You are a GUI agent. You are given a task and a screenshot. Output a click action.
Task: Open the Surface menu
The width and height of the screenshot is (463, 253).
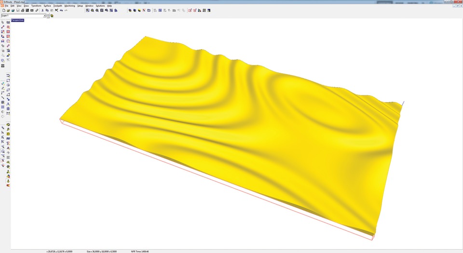[47, 6]
